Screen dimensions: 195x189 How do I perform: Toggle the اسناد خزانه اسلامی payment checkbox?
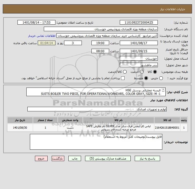(123, 78)
